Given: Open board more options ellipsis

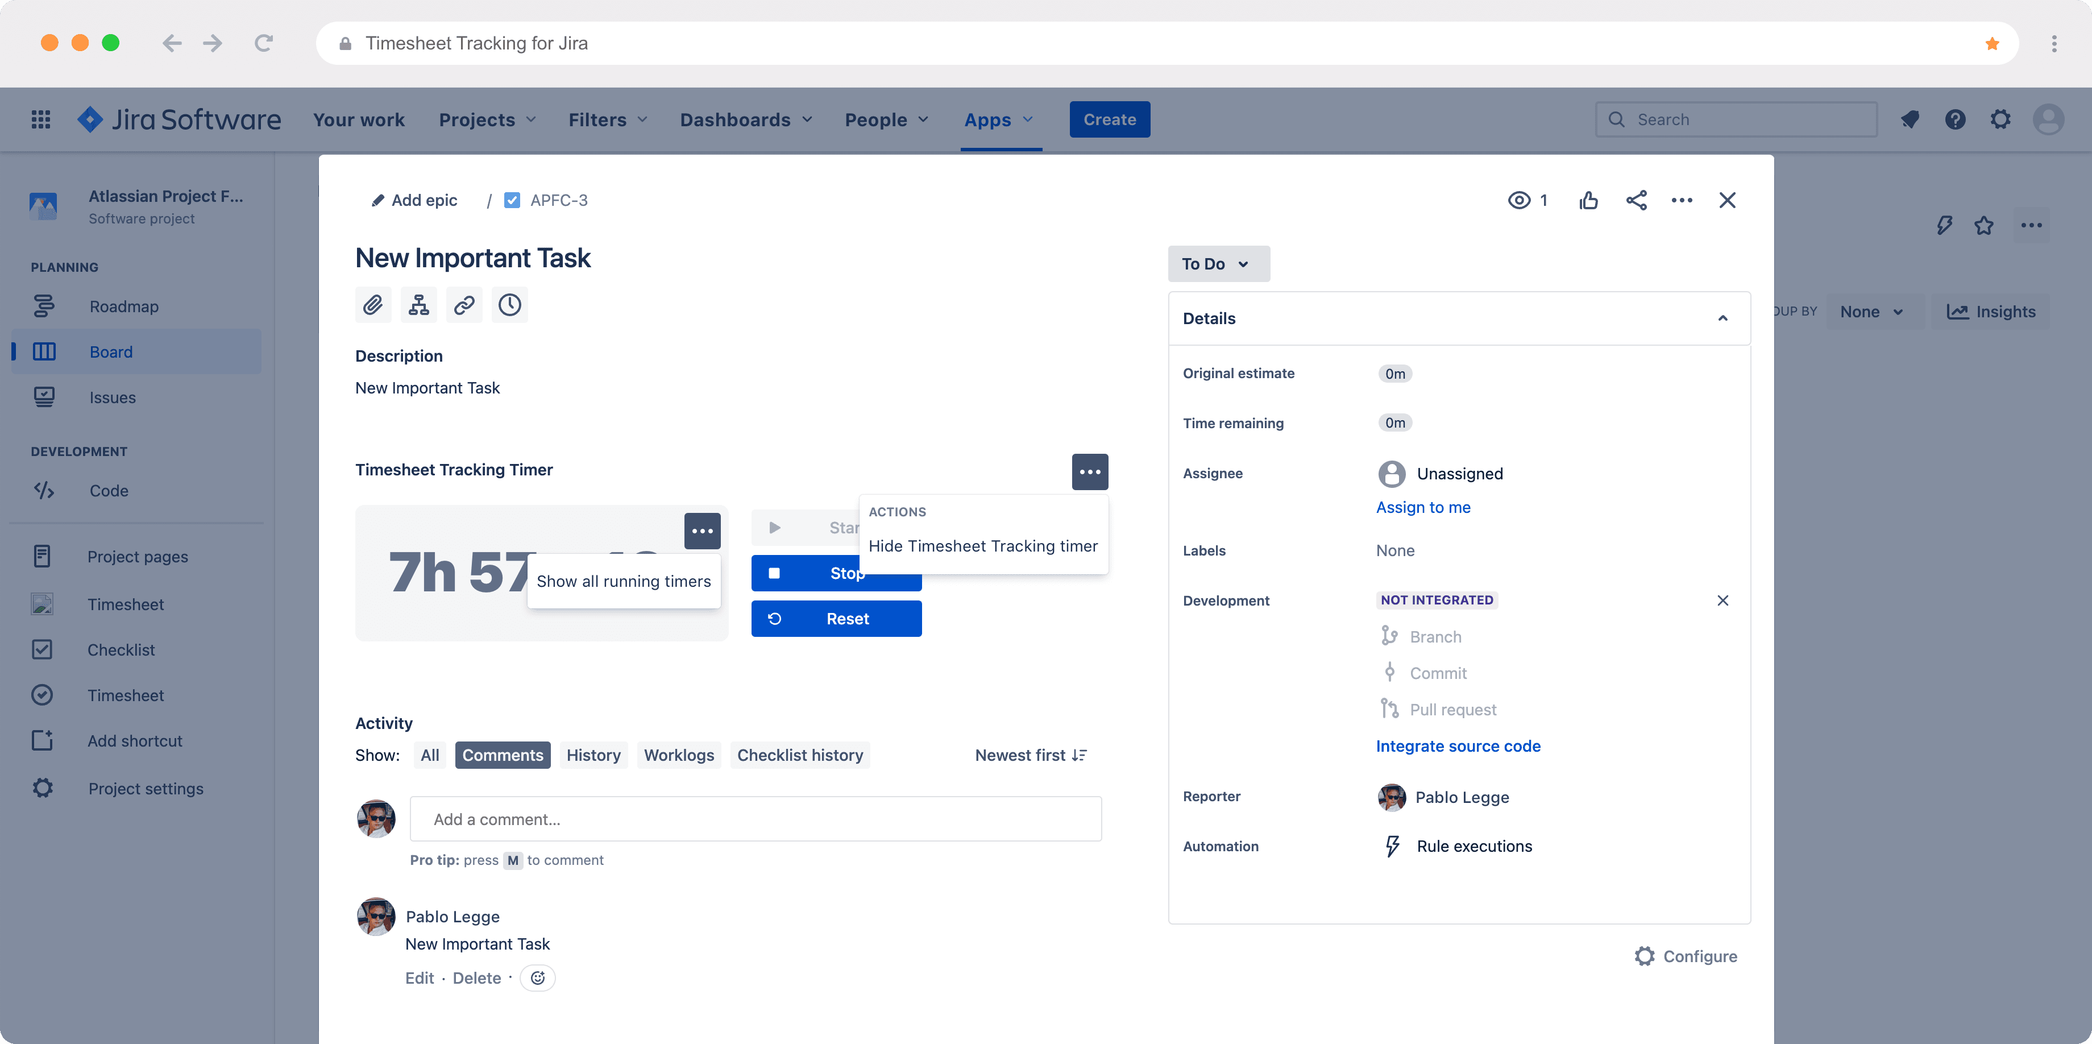Looking at the screenshot, I should (2031, 225).
